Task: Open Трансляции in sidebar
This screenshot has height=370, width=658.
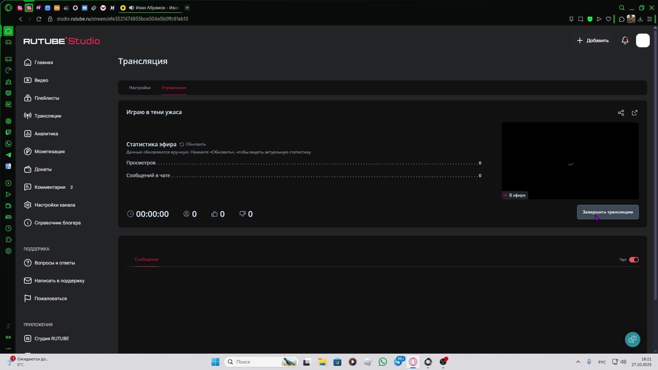Action: click(x=47, y=116)
